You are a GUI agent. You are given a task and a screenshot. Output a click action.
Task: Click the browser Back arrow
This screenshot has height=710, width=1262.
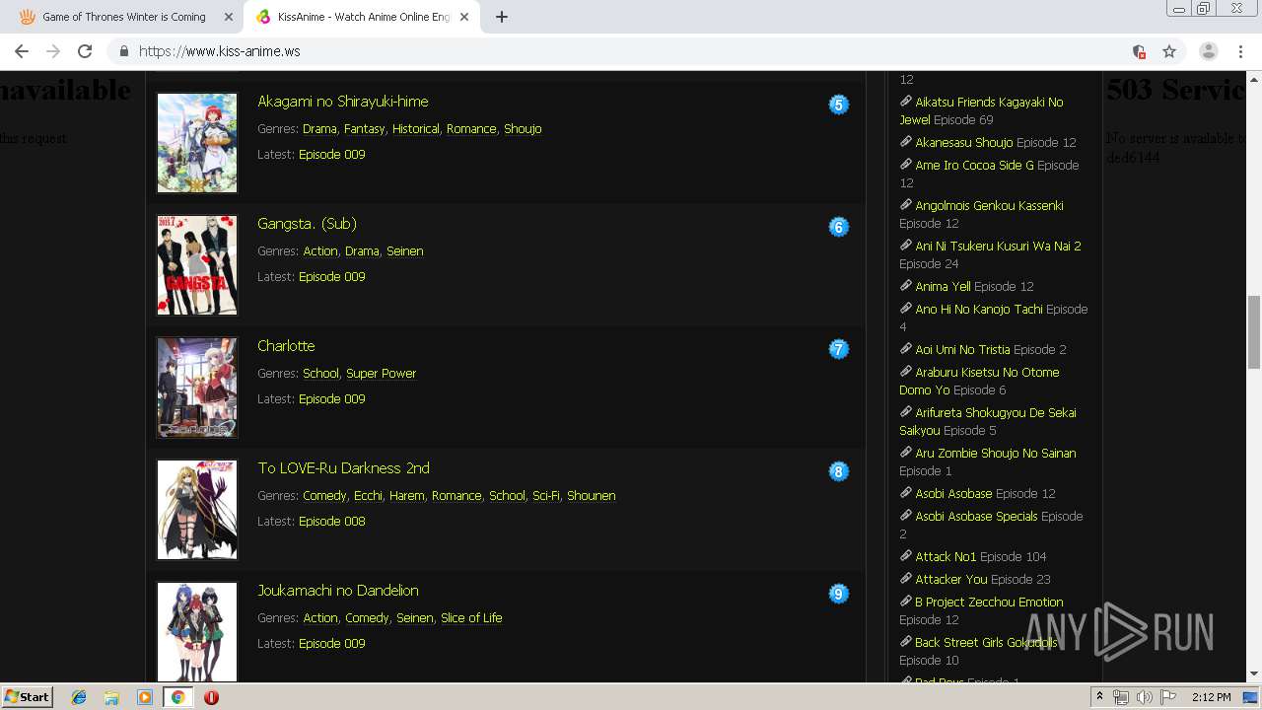22,51
